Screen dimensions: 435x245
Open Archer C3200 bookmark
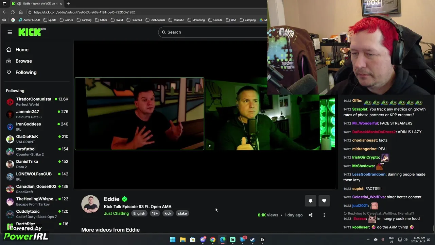tap(29, 20)
